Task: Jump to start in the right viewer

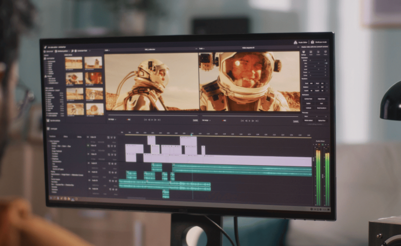Action: pyautogui.click(x=242, y=120)
